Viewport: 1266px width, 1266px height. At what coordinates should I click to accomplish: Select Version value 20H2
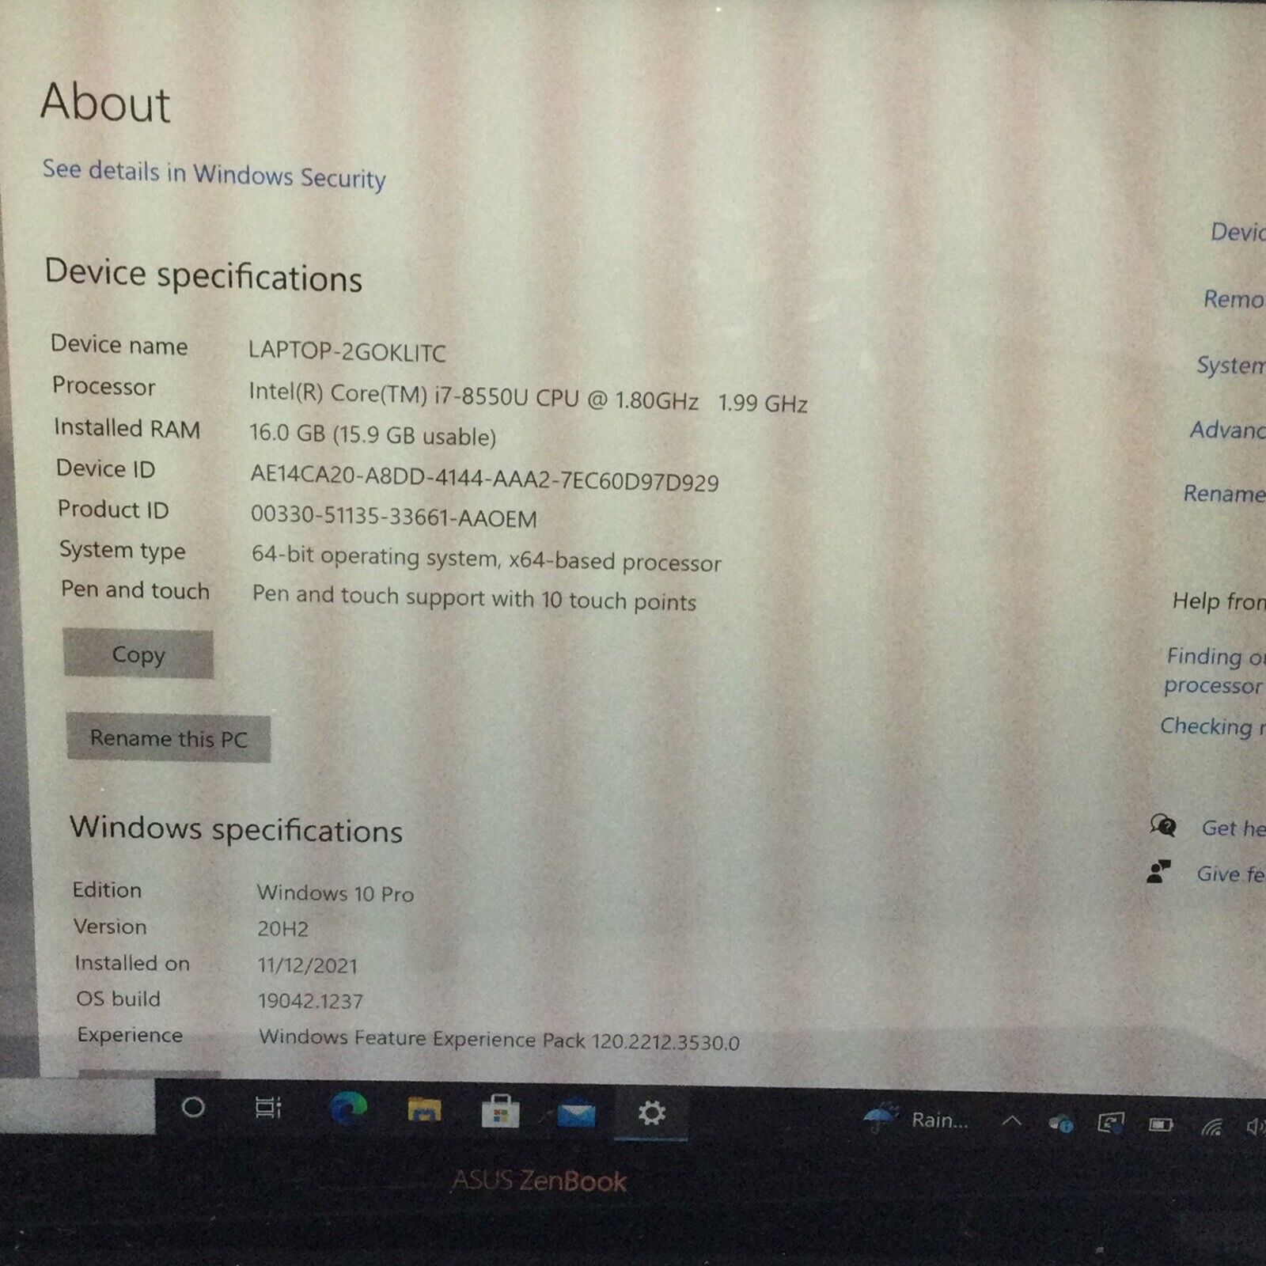tap(282, 929)
